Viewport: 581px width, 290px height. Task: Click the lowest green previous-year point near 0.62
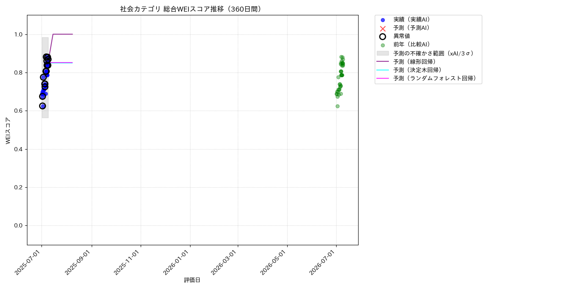337,106
